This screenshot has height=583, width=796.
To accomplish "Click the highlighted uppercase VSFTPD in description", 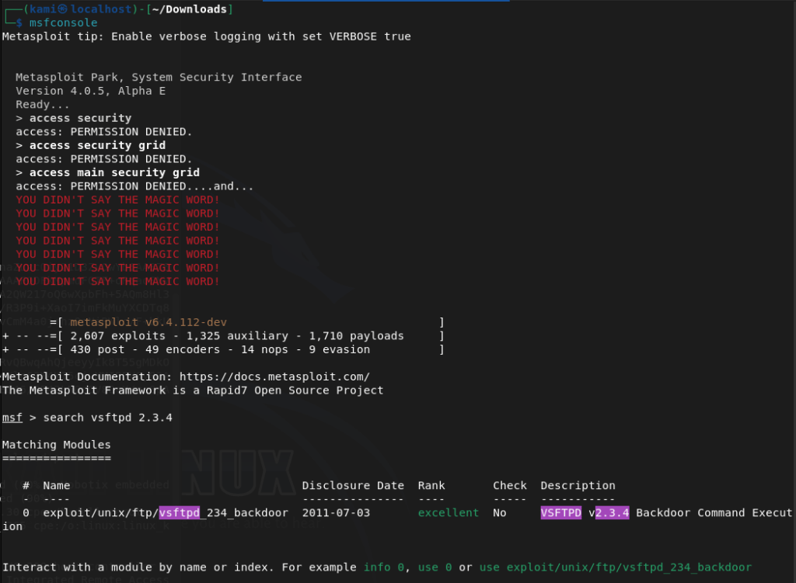I will 560,513.
